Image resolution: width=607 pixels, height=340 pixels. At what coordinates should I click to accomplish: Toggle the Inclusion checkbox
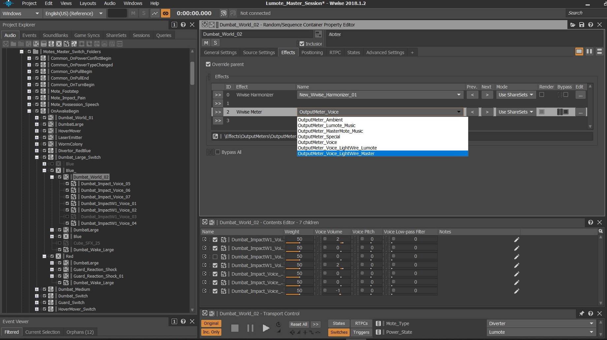[302, 44]
